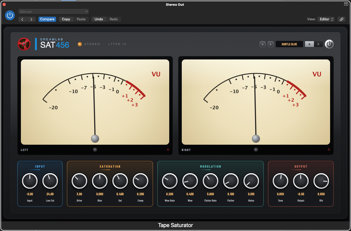
Task: Click the Drive knob
Action: (x=79, y=181)
